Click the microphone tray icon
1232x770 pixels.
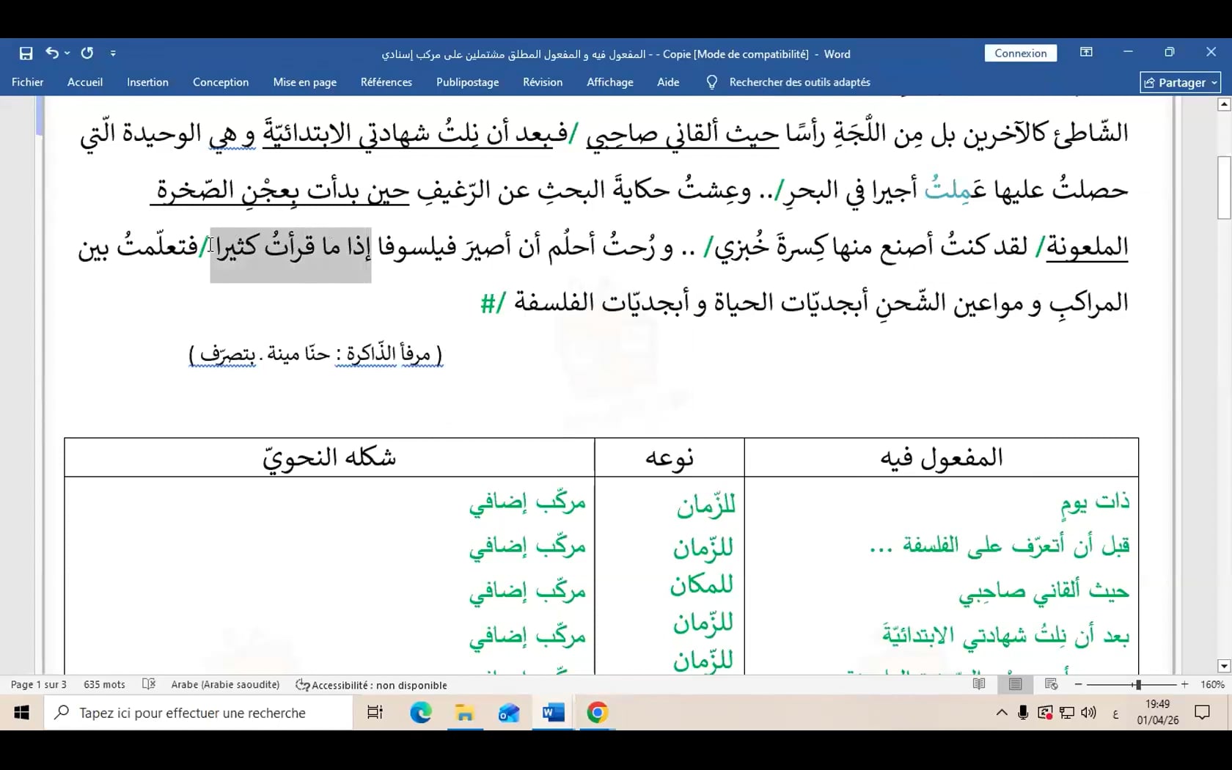[x=1023, y=713]
